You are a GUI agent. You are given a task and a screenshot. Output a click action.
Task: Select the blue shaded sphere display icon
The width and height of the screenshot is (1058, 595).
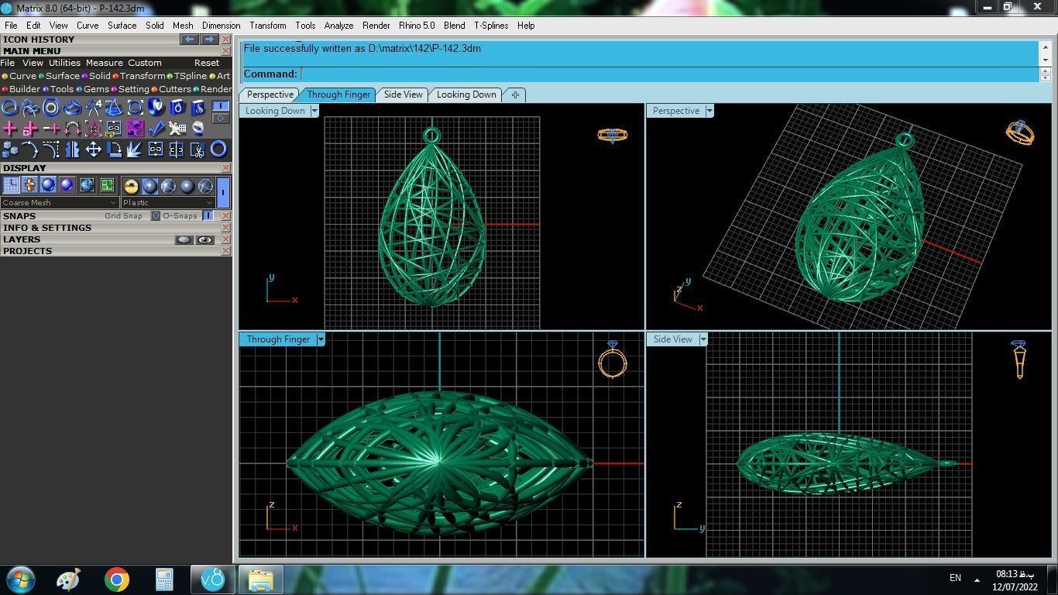point(48,185)
